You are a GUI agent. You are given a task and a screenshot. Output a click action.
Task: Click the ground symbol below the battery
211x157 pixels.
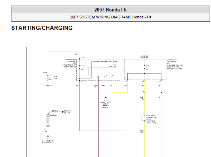pos(48,136)
